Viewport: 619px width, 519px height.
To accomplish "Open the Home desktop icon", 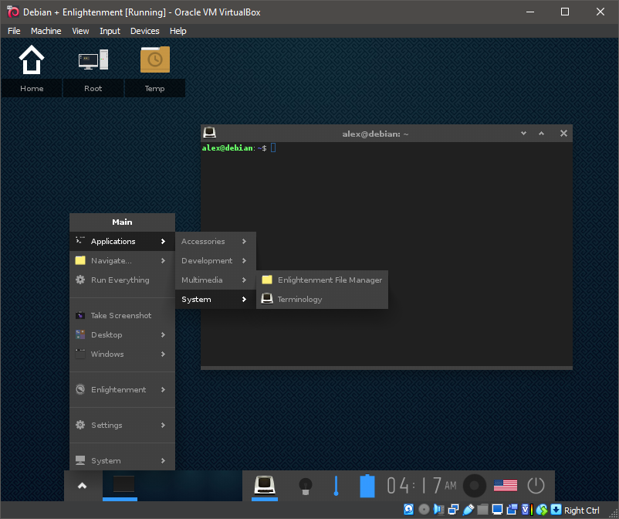I will [x=32, y=60].
